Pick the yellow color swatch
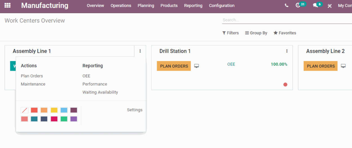The image size is (352, 148). coord(54,110)
